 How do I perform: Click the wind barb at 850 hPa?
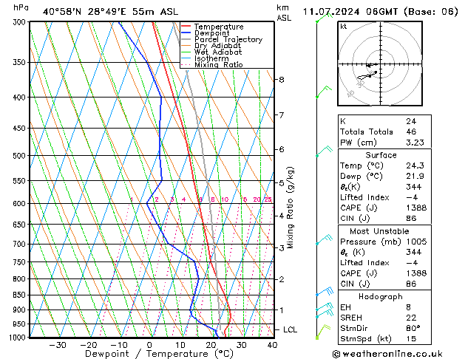point(325,292)
